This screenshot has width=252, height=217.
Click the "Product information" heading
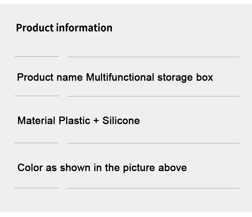point(64,28)
